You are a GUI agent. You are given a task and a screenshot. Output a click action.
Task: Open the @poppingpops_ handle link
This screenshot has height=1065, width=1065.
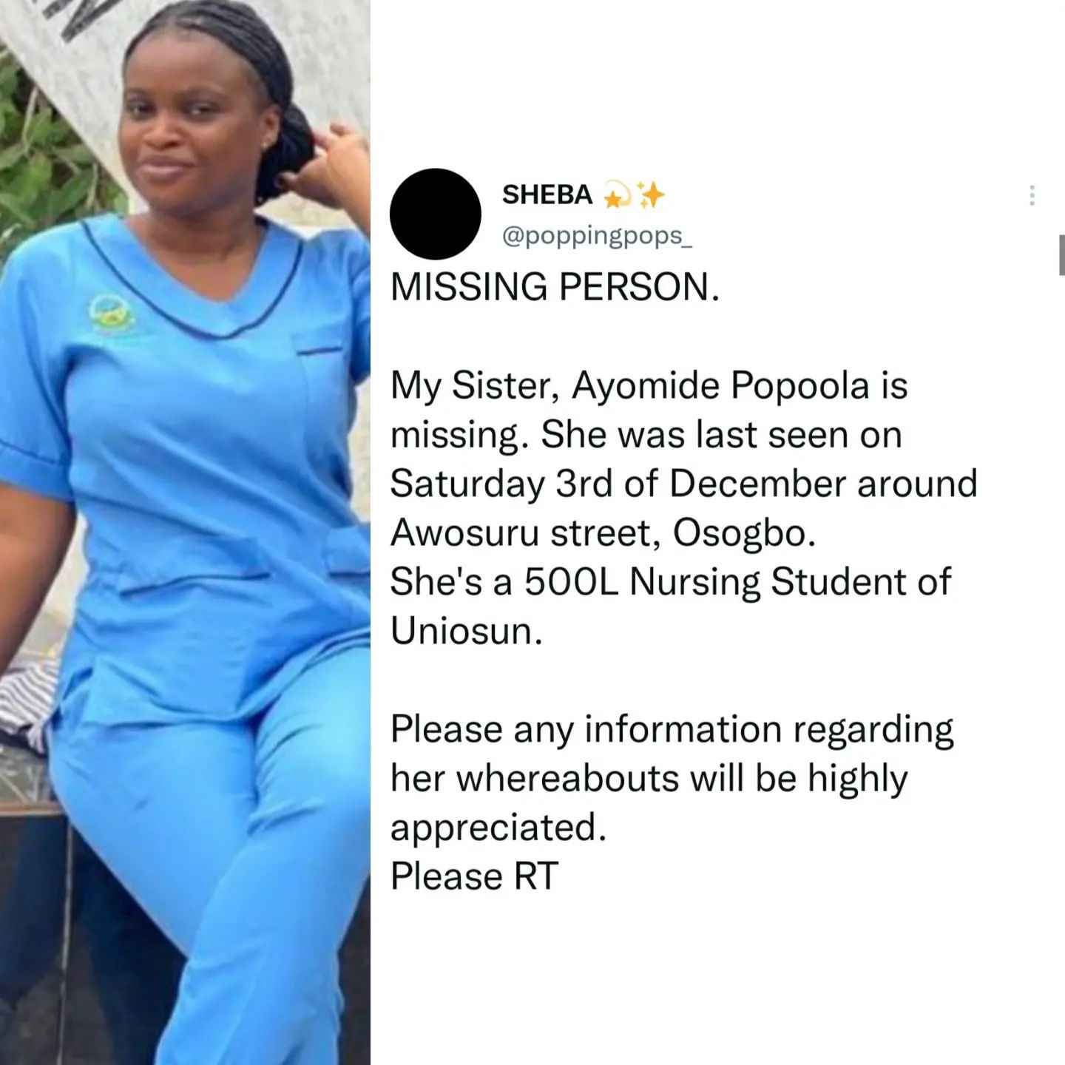point(597,236)
